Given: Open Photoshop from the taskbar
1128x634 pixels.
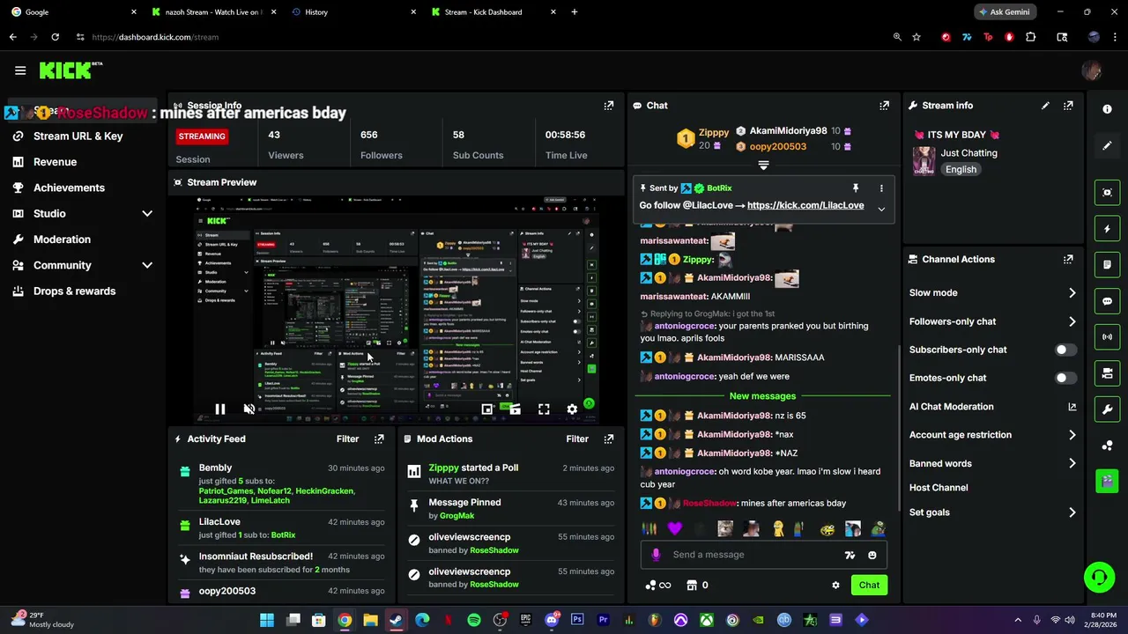Looking at the screenshot, I should (x=577, y=620).
